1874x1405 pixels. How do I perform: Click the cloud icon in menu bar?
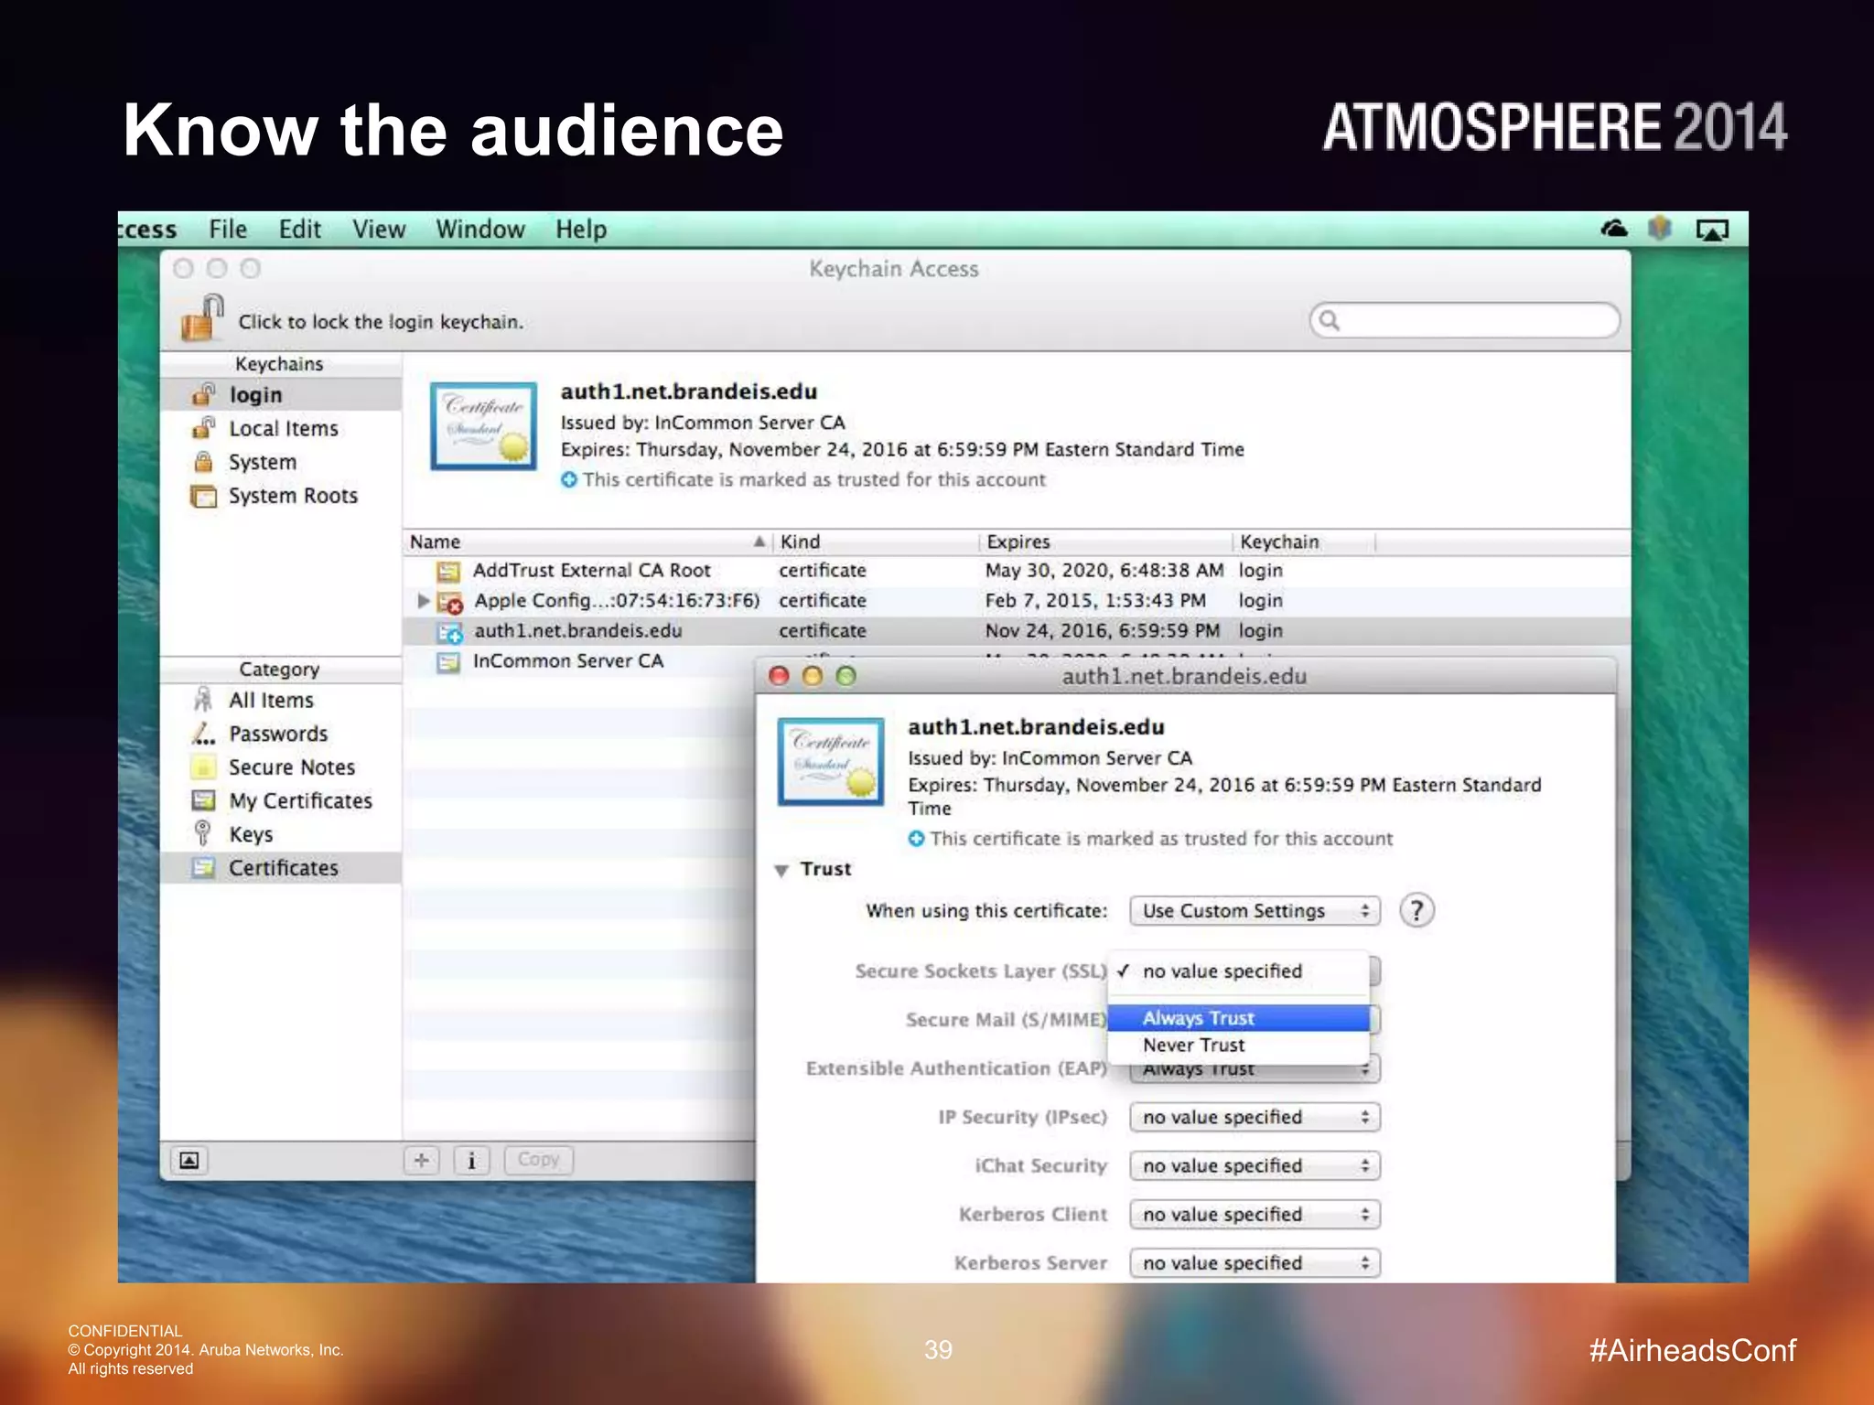[x=1614, y=228]
